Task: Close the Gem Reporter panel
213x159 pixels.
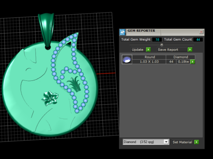Action: [201, 32]
